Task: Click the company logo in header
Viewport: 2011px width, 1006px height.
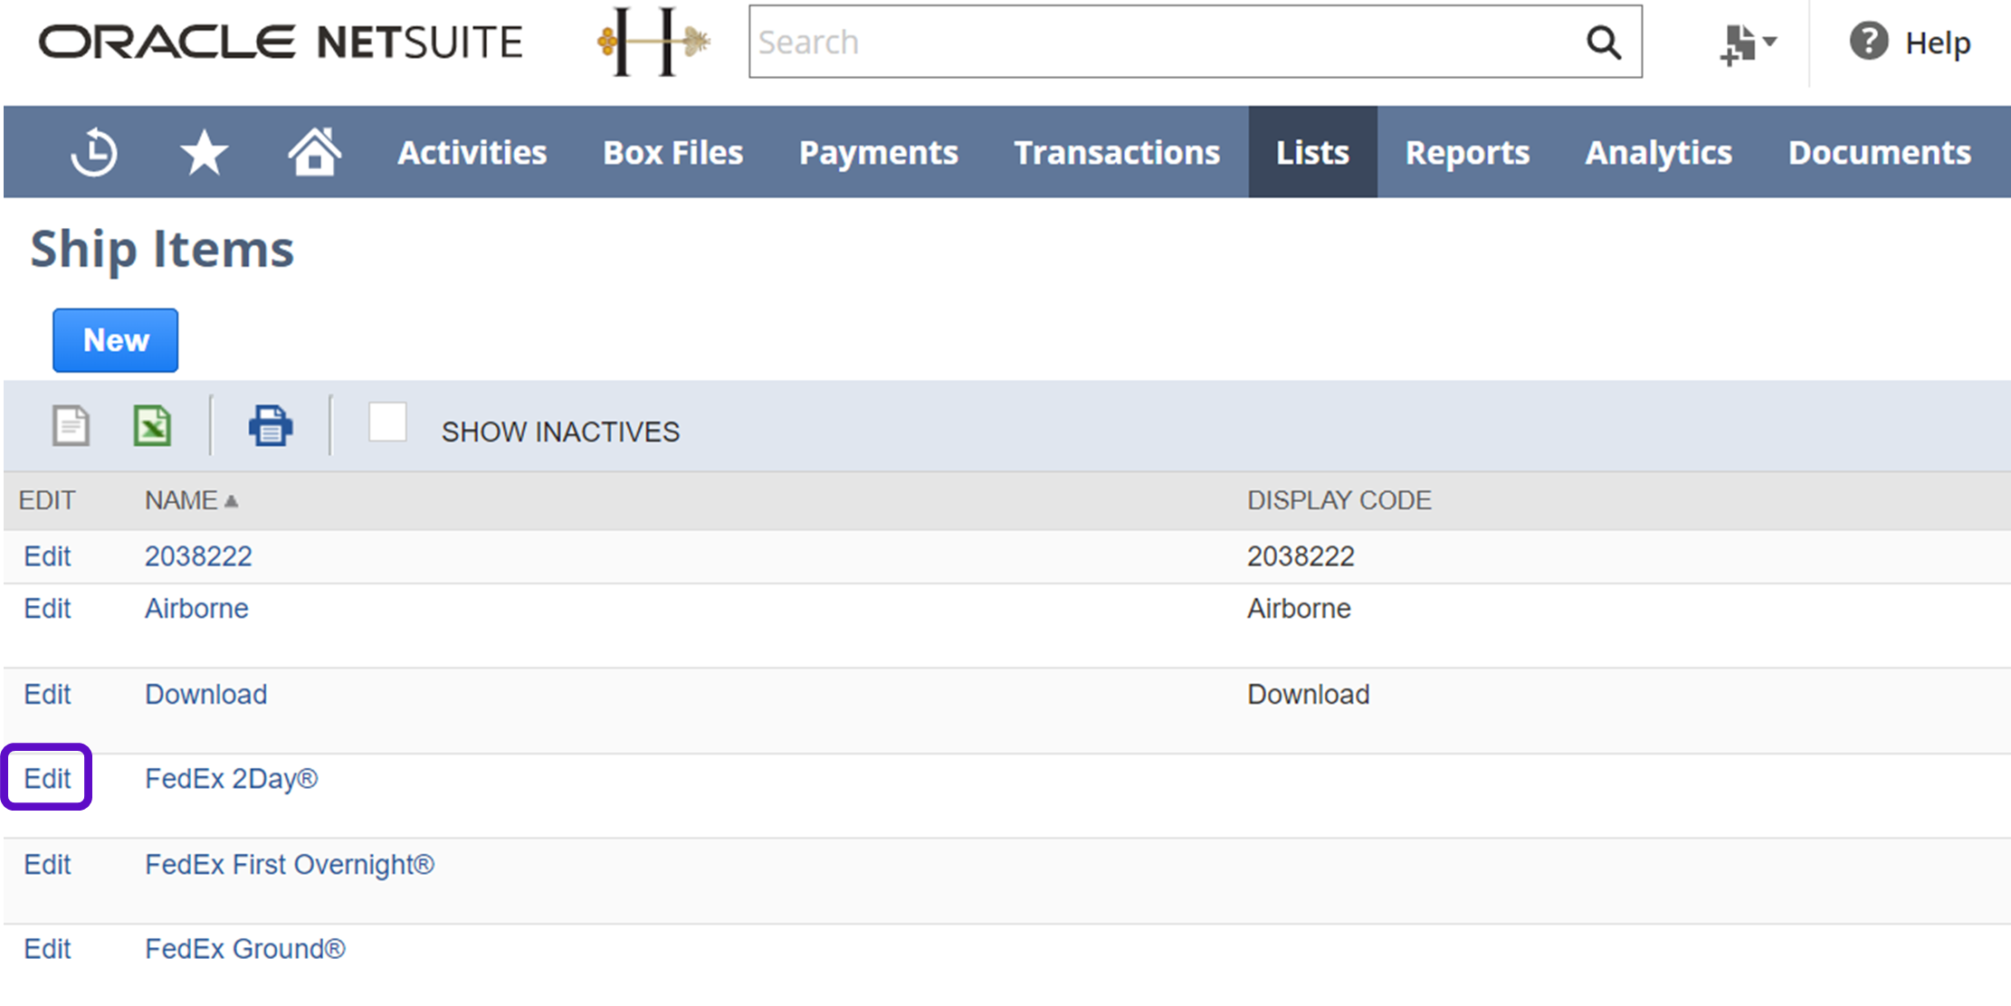Action: 653,43
